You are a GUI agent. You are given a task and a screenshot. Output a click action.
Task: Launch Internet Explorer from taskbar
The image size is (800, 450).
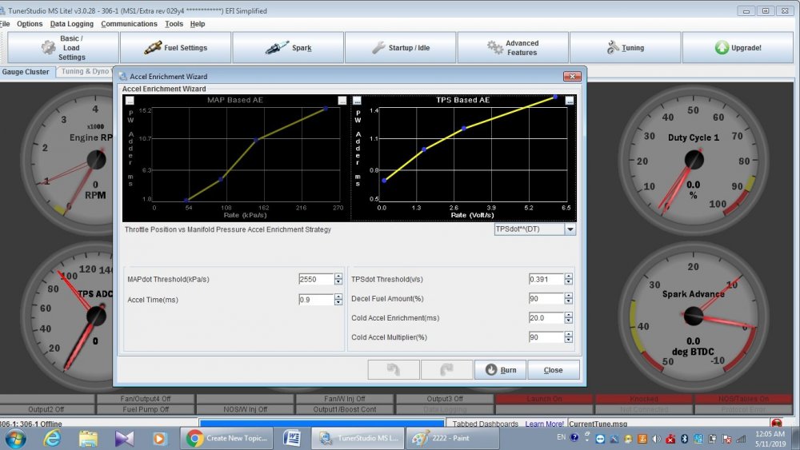[x=52, y=438]
